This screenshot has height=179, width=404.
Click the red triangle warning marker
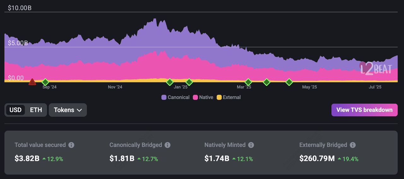(32, 82)
